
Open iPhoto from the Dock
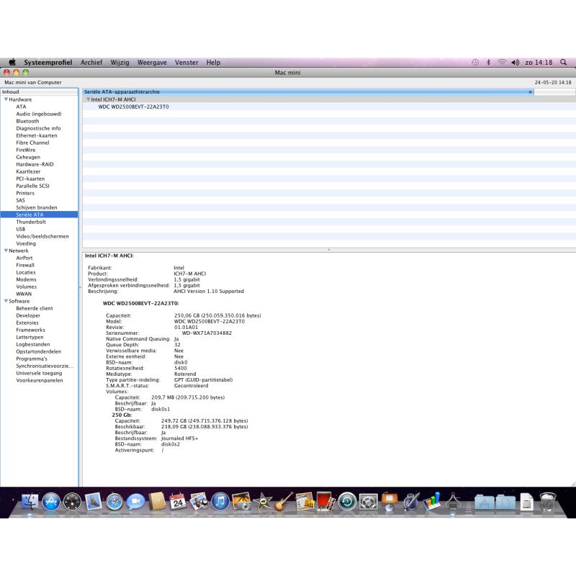tap(241, 501)
